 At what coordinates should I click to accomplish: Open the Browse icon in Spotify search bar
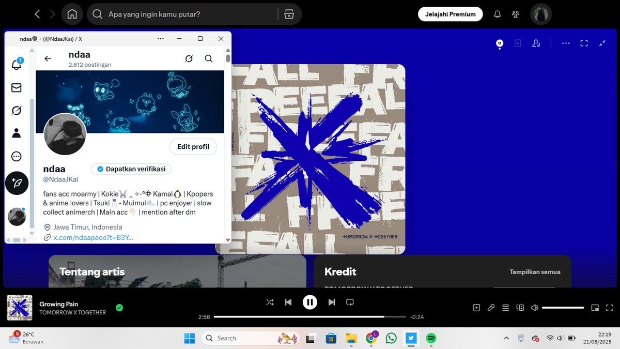tap(289, 14)
